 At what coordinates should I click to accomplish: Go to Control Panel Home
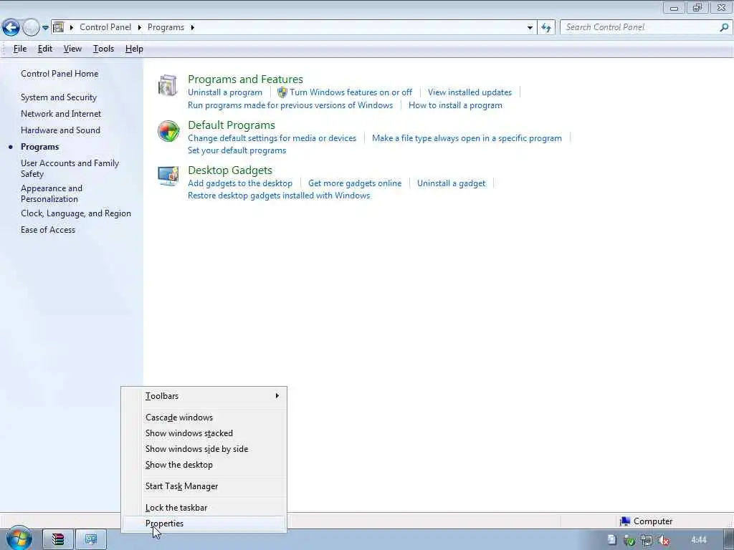pyautogui.click(x=59, y=74)
